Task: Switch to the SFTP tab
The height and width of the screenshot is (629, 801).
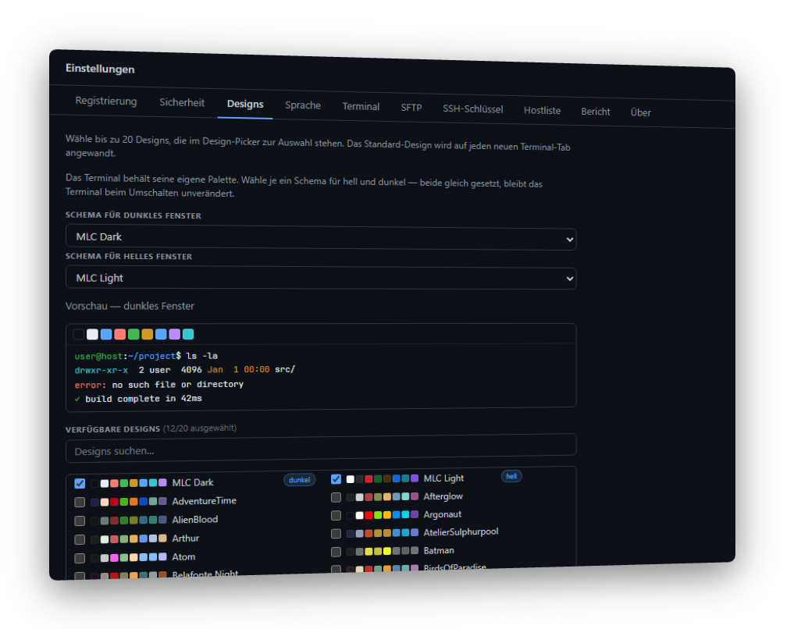Action: 411,108
